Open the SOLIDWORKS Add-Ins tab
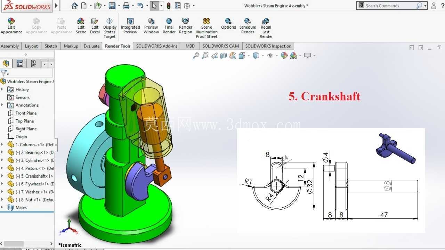This screenshot has height=250, width=445. pyautogui.click(x=156, y=46)
